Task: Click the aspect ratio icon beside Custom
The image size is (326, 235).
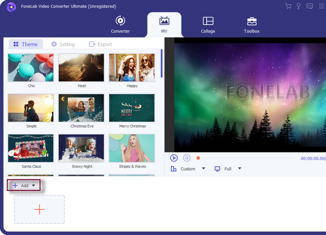Action: point(174,169)
